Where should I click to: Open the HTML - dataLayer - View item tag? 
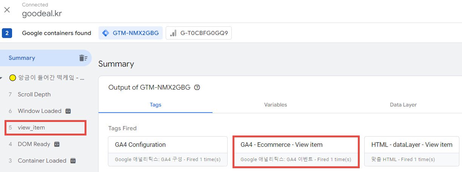point(411,152)
